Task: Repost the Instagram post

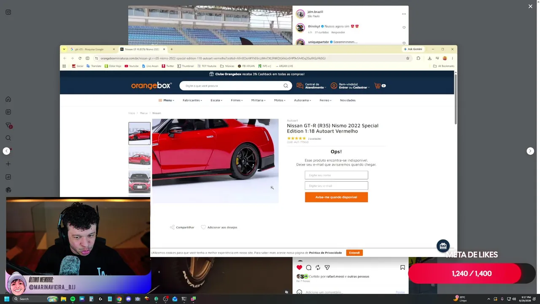Action: (x=318, y=267)
